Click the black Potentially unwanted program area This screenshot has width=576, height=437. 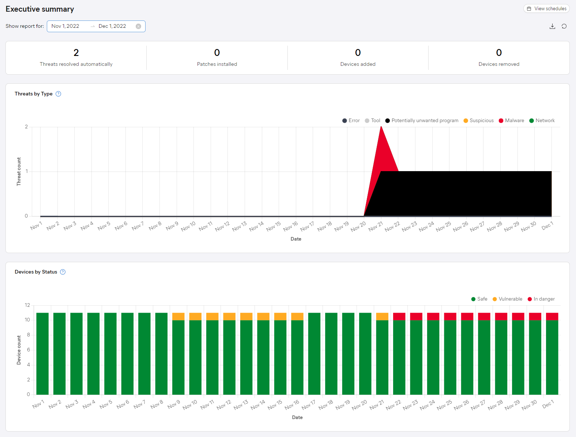pyautogui.click(x=464, y=194)
